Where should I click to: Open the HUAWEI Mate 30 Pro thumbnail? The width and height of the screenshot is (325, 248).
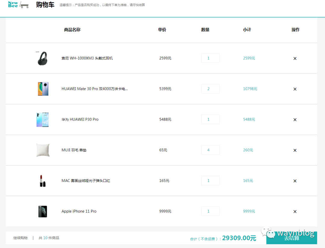click(43, 89)
